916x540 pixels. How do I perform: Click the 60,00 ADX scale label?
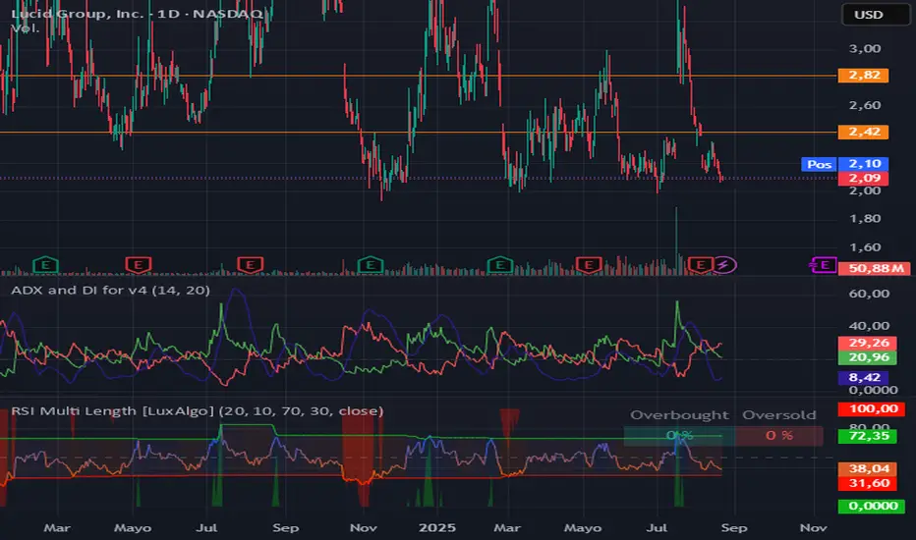(x=869, y=294)
